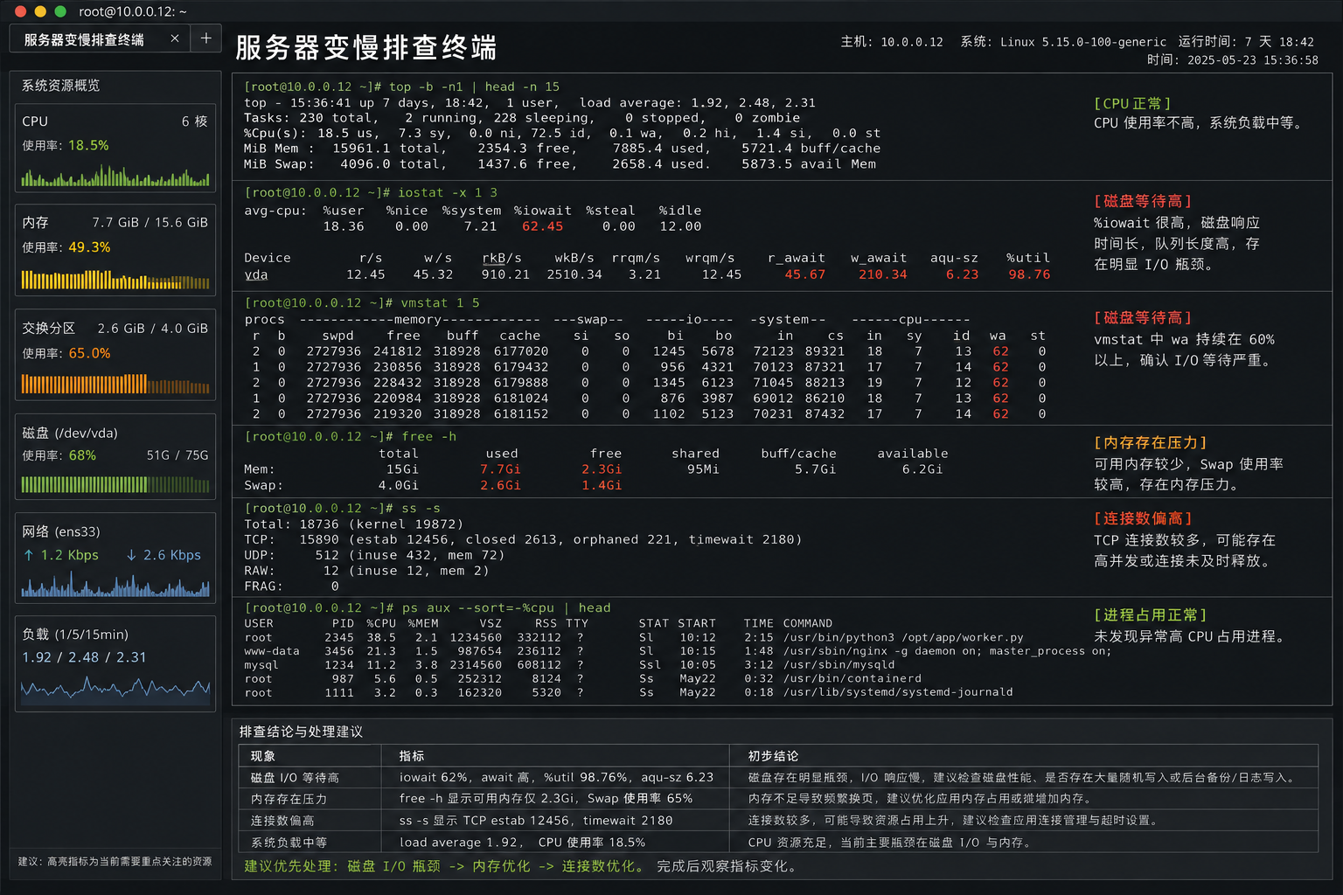The height and width of the screenshot is (895, 1343).
Task: Click the ps aux --sort=-%cpu command line
Action: (x=428, y=607)
